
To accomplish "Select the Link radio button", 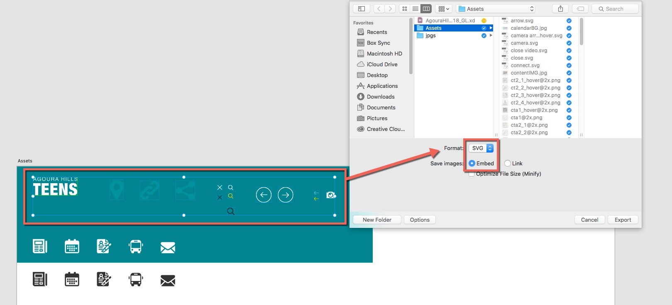I will coord(508,163).
